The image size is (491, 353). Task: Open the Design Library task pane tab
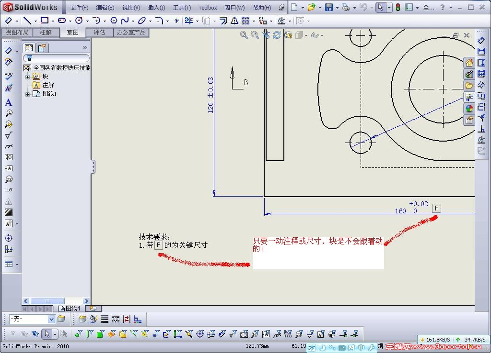coord(469,74)
